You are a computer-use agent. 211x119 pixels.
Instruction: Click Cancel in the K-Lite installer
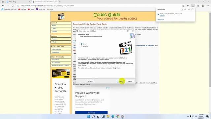coord(130,81)
